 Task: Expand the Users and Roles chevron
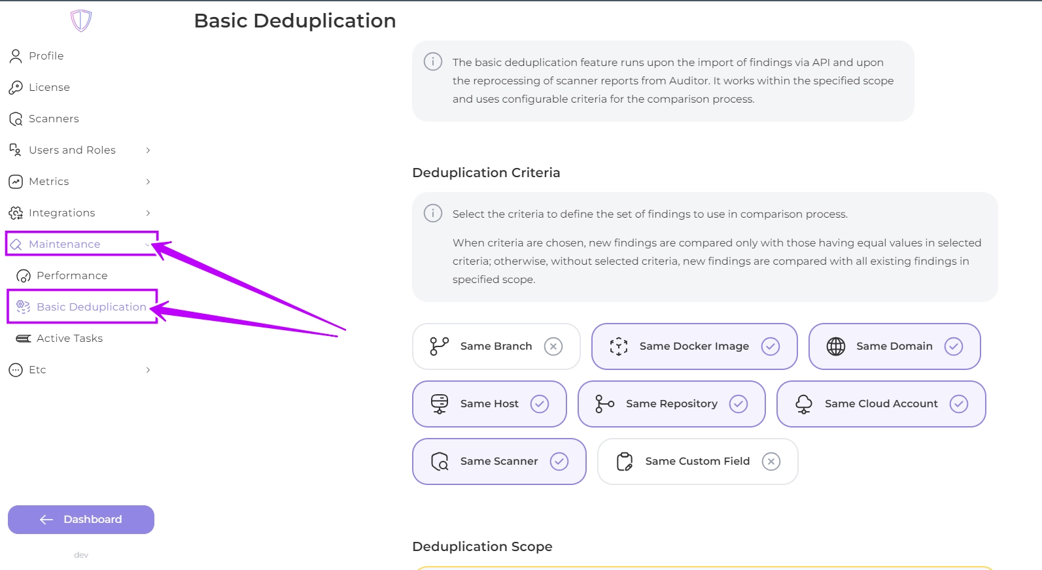pos(148,150)
